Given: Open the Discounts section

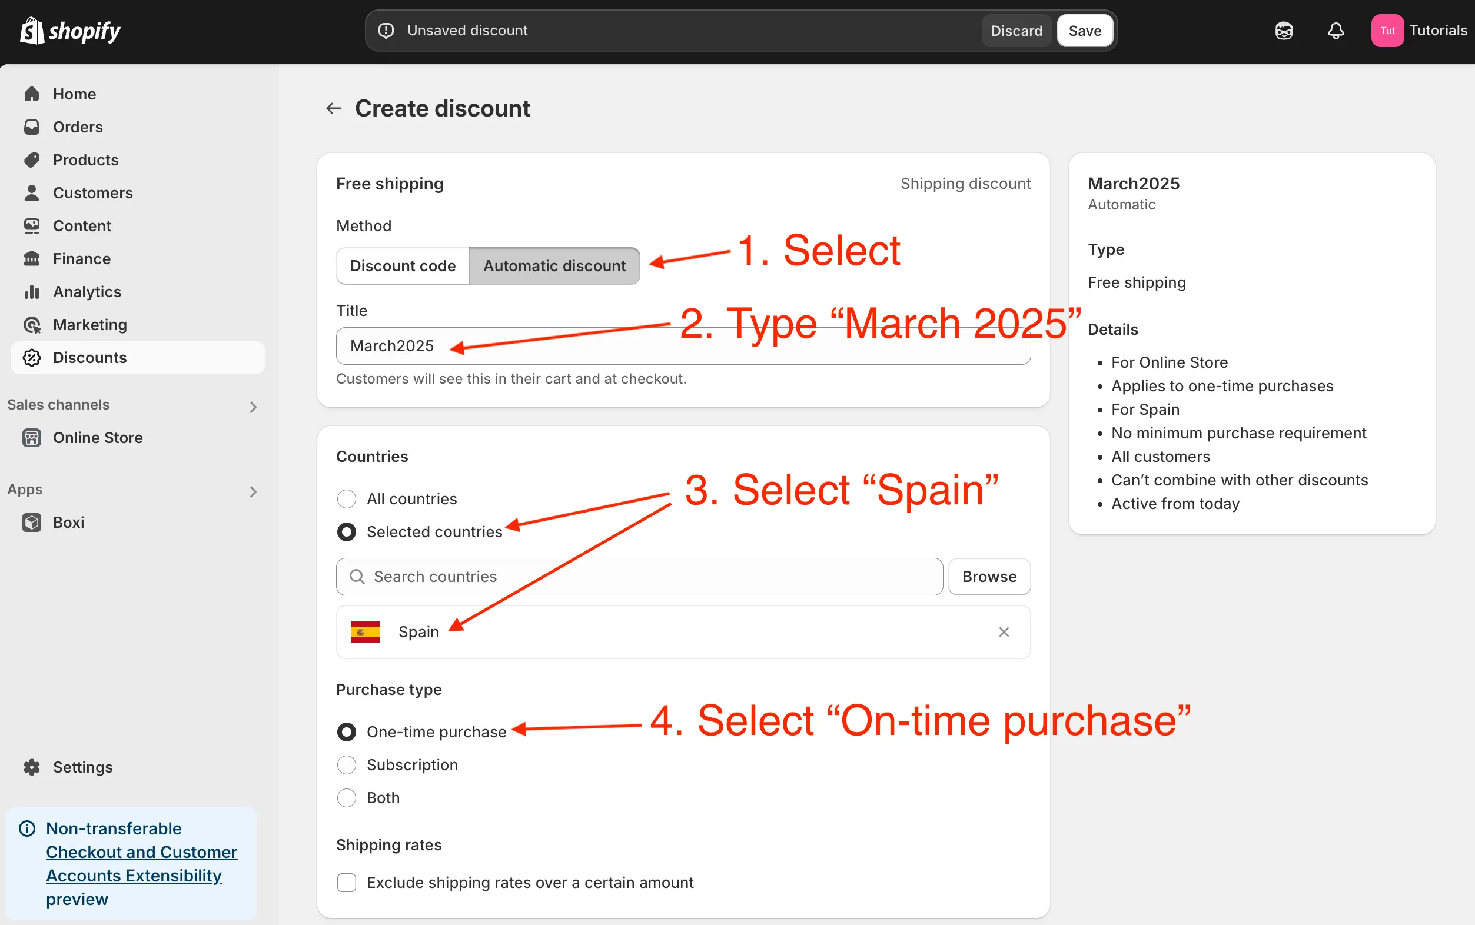Looking at the screenshot, I should tap(89, 357).
